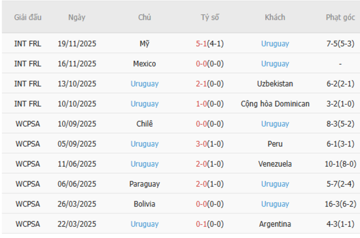Click the Uzbekistan away team
The image size is (360, 238).
[x=275, y=84]
